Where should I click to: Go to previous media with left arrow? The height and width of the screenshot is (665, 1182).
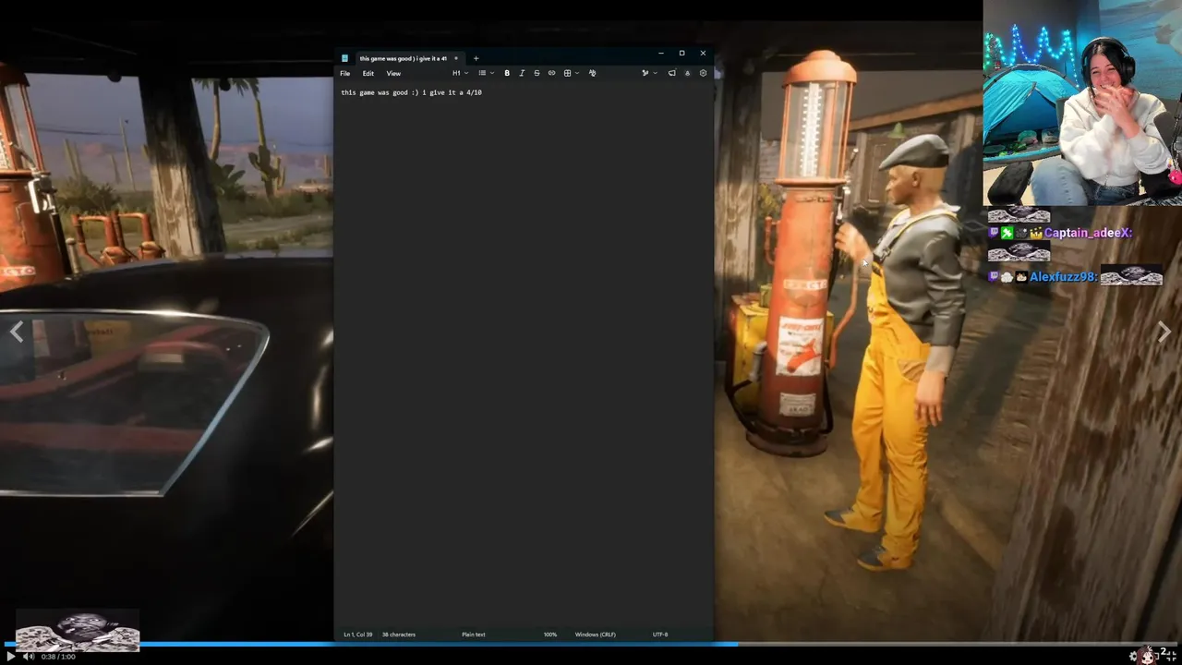pos(17,332)
